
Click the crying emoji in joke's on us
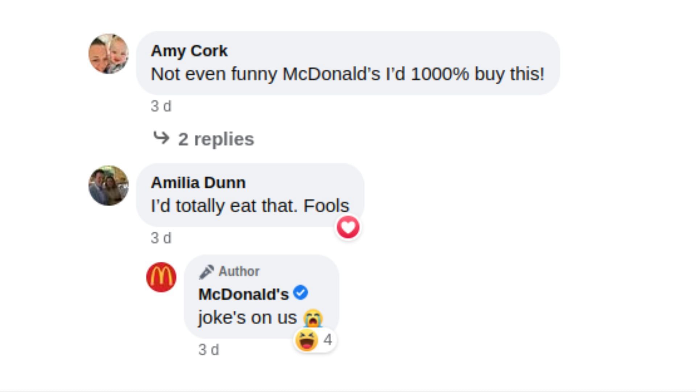313,318
